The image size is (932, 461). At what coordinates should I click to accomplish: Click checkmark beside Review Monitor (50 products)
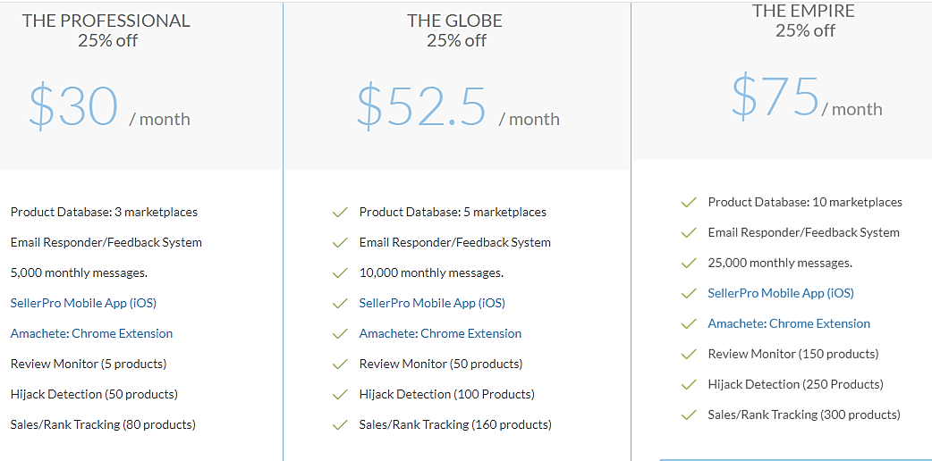pyautogui.click(x=340, y=364)
